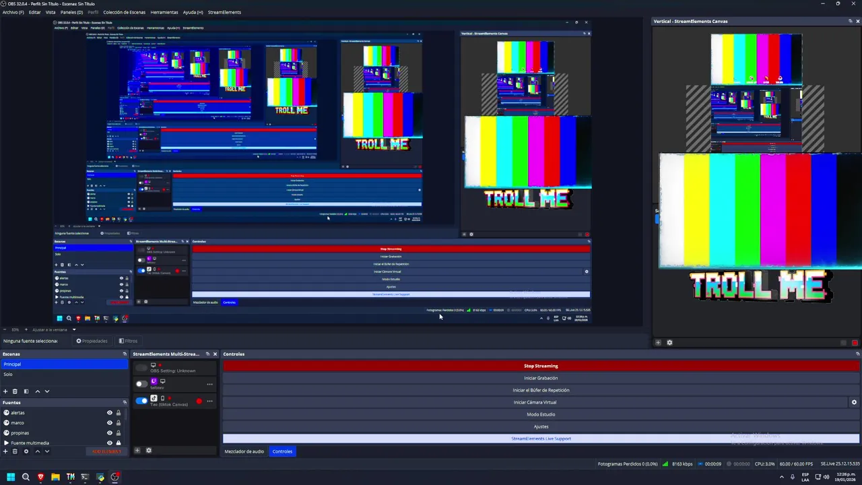
Task: Lock the marco source
Action: (119, 423)
